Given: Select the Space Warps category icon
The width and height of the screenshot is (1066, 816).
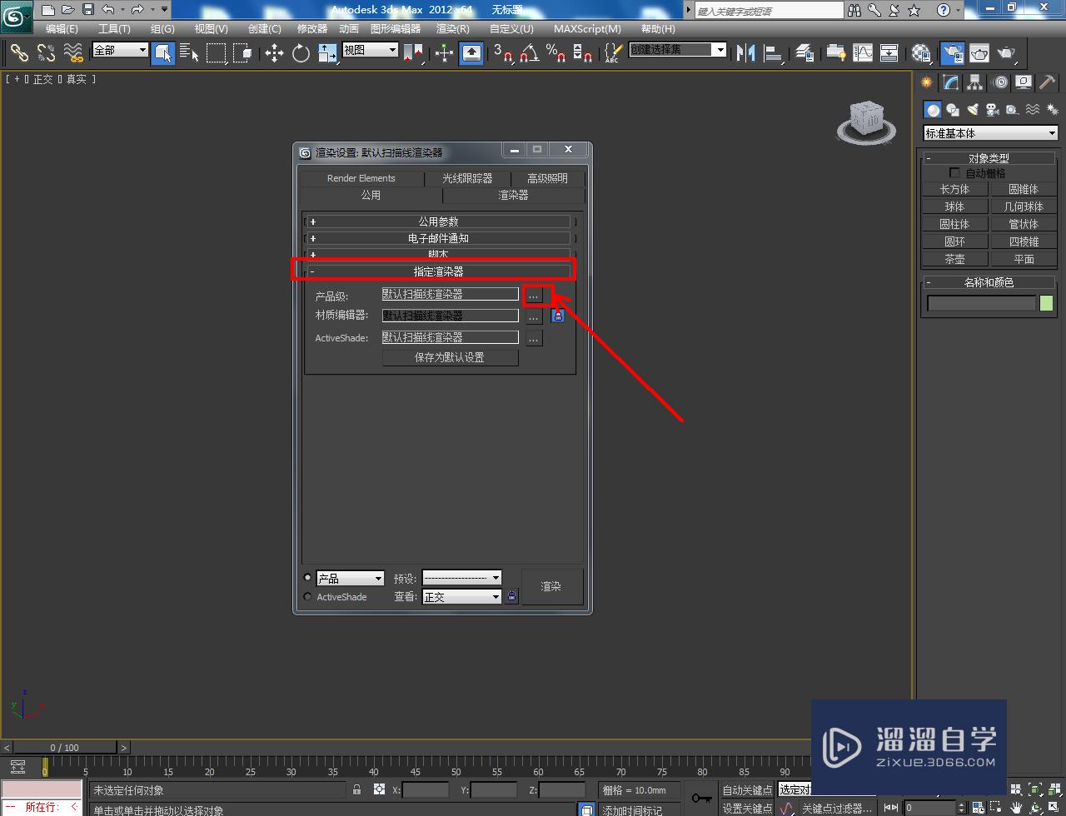Looking at the screenshot, I should [x=1033, y=110].
